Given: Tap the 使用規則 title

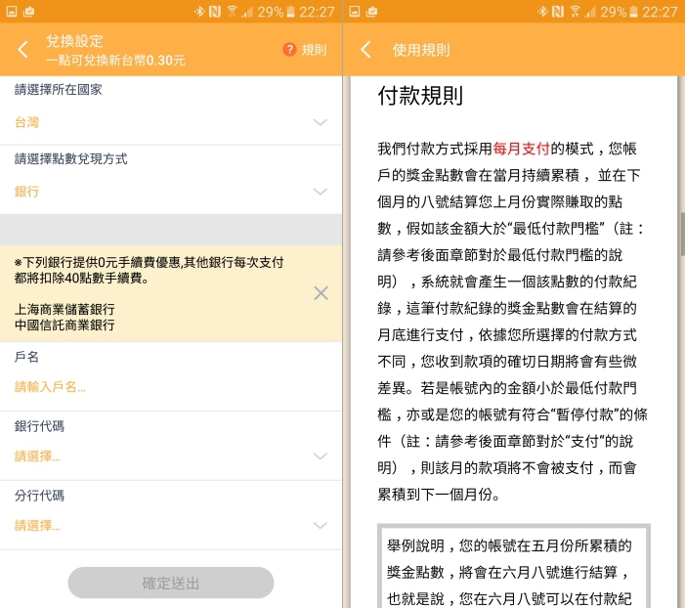Looking at the screenshot, I should pyautogui.click(x=421, y=50).
